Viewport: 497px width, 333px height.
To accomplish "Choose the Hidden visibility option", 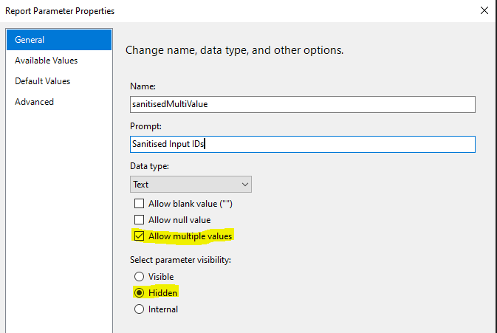I will coord(139,293).
